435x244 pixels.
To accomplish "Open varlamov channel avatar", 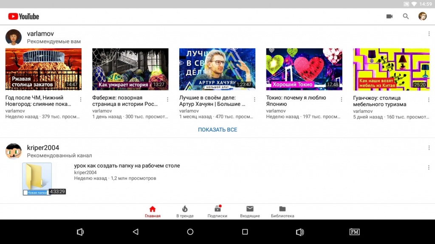I will point(14,37).
